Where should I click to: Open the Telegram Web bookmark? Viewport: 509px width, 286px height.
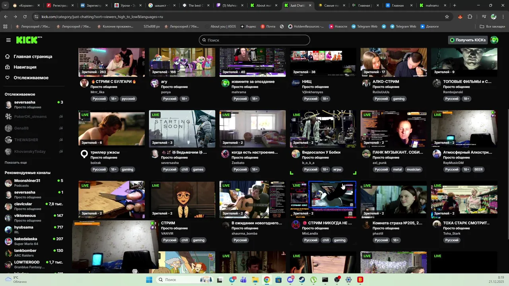364,27
